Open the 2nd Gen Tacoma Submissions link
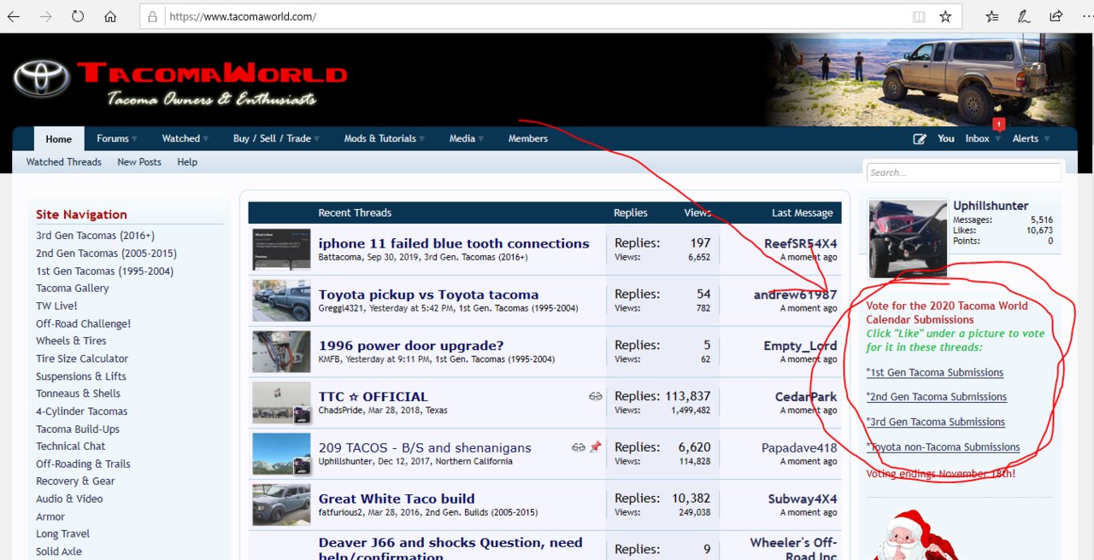1094x560 pixels. (937, 397)
